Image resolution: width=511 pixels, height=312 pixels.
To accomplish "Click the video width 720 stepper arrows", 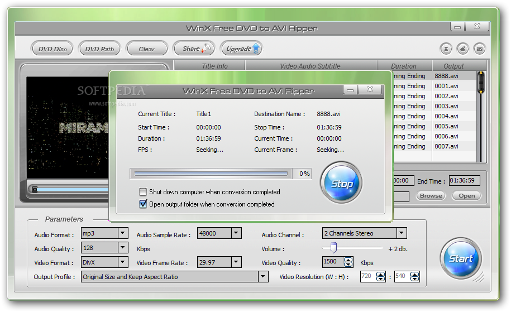I will [380, 276].
